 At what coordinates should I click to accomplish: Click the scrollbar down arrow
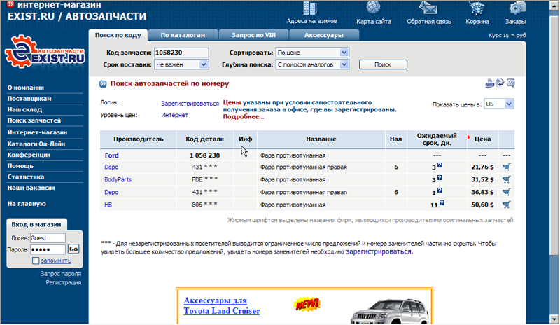554,319
